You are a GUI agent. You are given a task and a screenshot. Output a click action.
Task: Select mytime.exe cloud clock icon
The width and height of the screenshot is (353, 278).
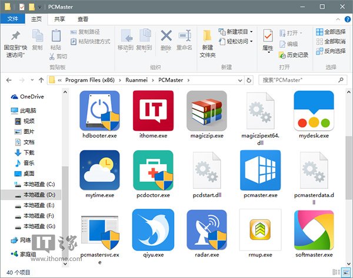[99, 170]
